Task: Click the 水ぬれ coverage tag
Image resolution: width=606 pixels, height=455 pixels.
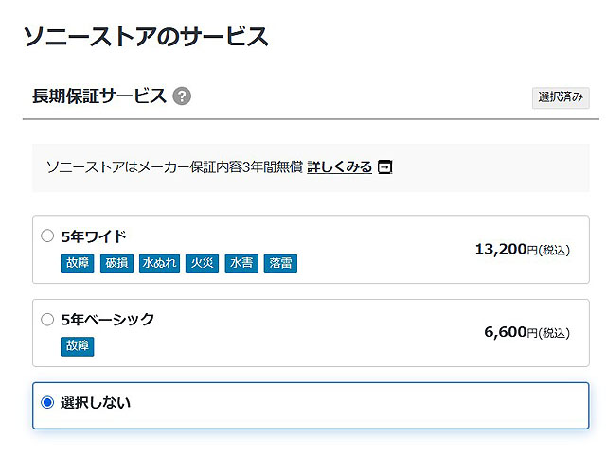Action: [x=159, y=263]
